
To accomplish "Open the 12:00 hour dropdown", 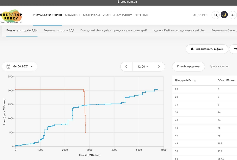I will 143,66.
